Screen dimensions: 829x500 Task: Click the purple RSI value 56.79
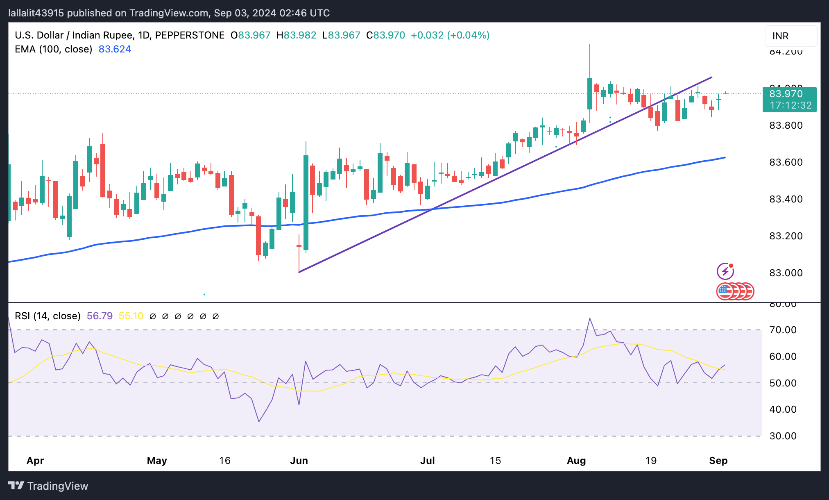tap(100, 316)
